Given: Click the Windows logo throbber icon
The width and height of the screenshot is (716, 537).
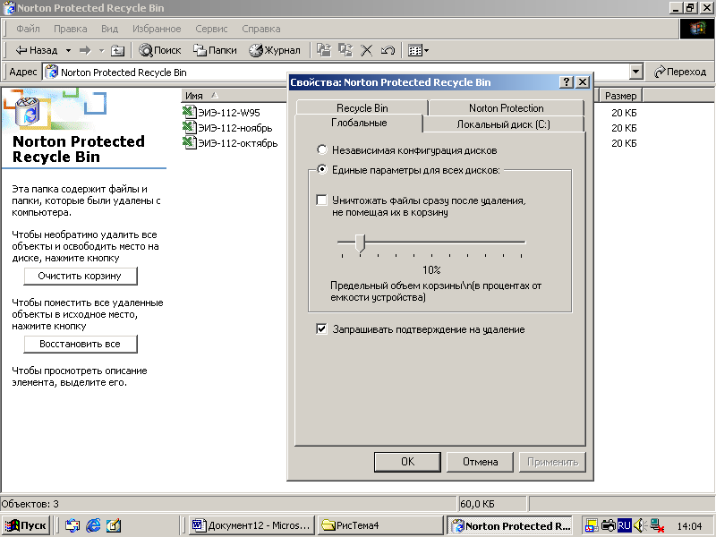Looking at the screenshot, I should coord(697,29).
